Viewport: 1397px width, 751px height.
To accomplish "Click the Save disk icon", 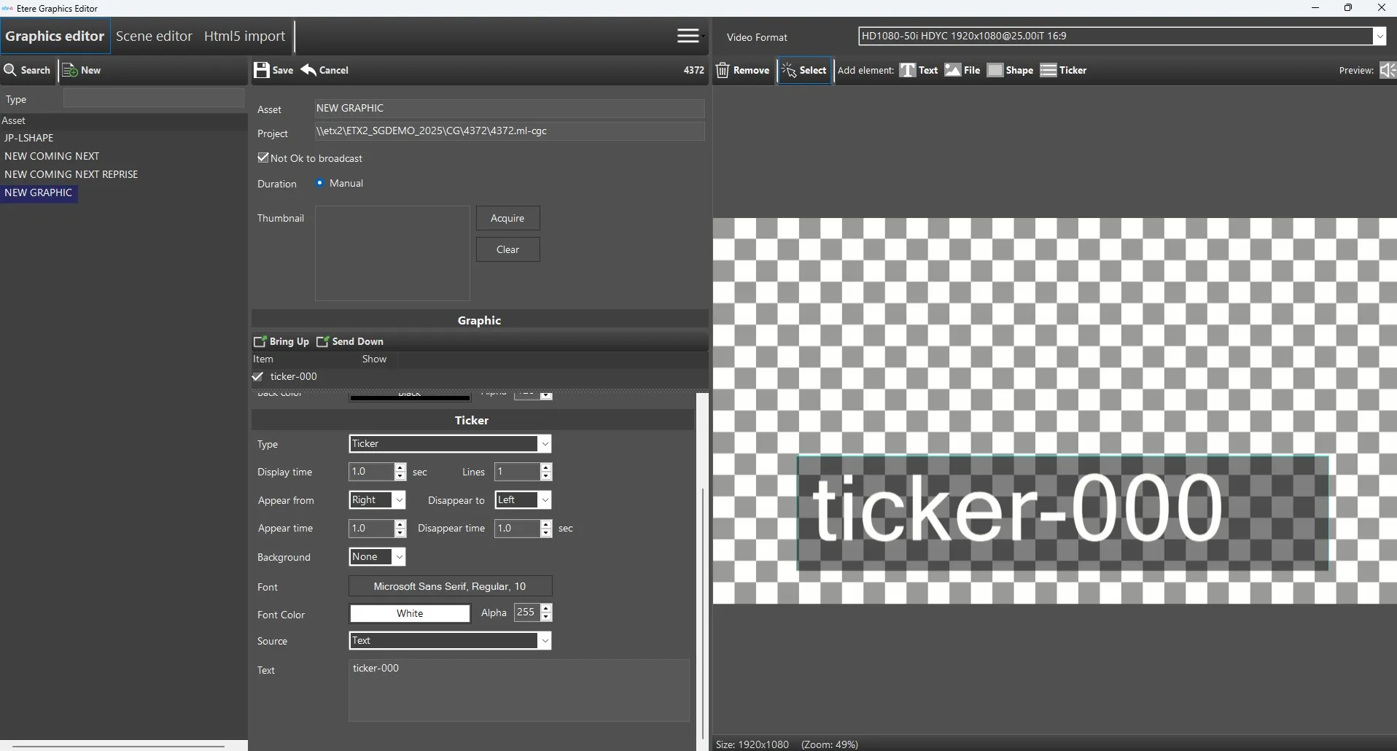I will pos(262,70).
